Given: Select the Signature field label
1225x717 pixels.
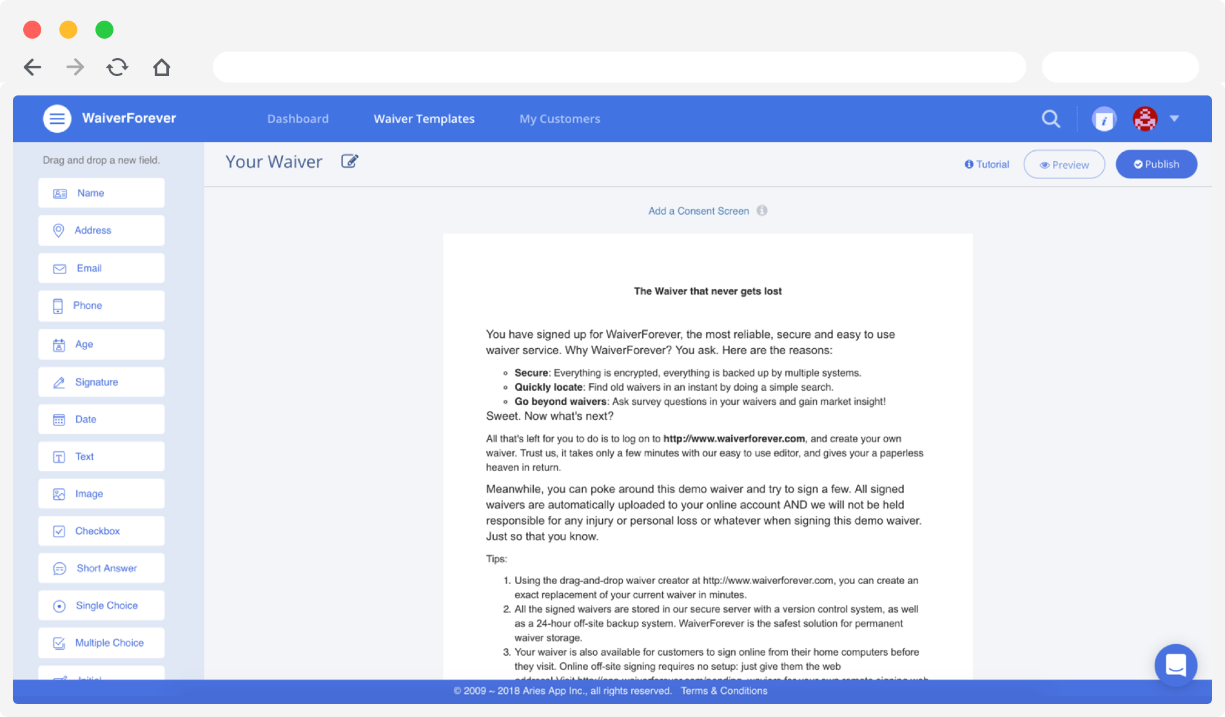Looking at the screenshot, I should [97, 382].
